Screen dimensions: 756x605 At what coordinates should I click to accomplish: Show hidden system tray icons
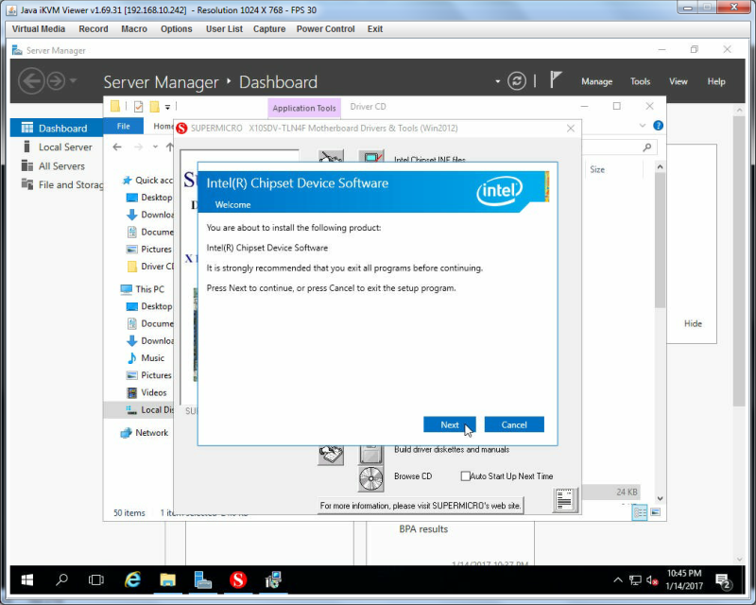coord(618,579)
